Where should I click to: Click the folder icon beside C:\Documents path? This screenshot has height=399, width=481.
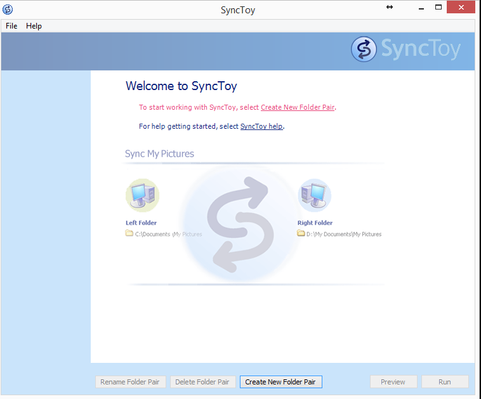tap(129, 233)
